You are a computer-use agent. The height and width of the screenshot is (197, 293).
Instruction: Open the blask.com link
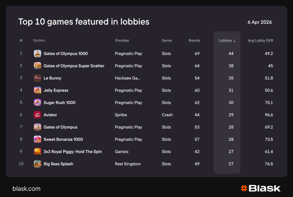pos(26,189)
